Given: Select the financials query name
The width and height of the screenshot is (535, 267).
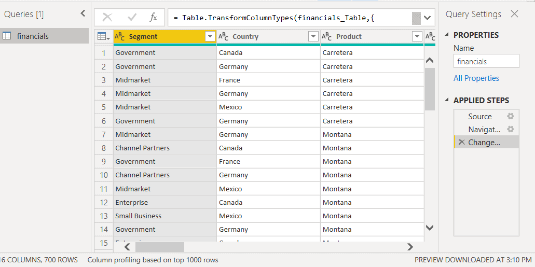Looking at the screenshot, I should click(33, 36).
